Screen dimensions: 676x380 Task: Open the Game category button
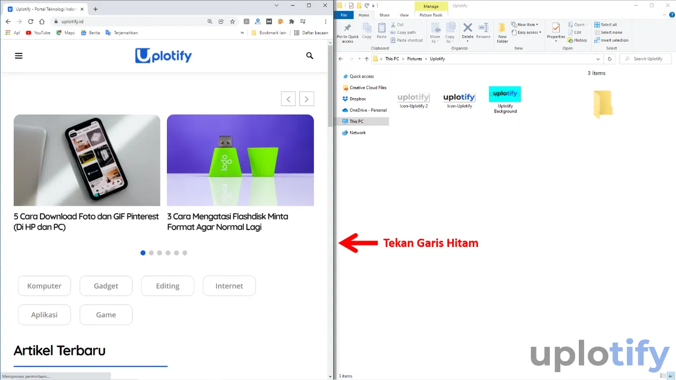tap(106, 315)
